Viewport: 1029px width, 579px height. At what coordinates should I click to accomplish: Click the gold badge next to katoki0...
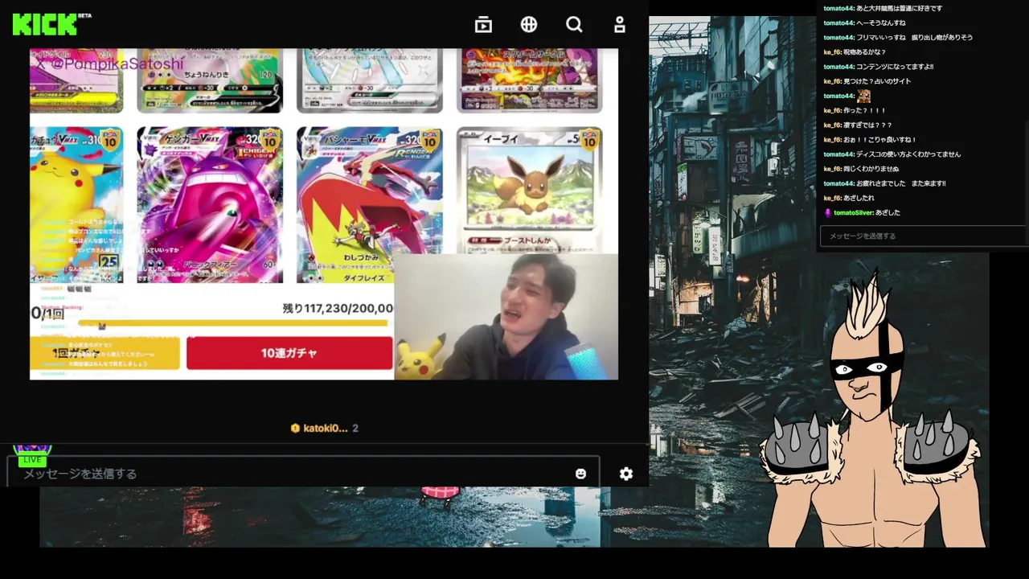pyautogui.click(x=295, y=429)
